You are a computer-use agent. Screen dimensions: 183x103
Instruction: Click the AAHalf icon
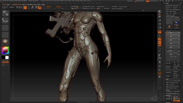(x=159, y=28)
